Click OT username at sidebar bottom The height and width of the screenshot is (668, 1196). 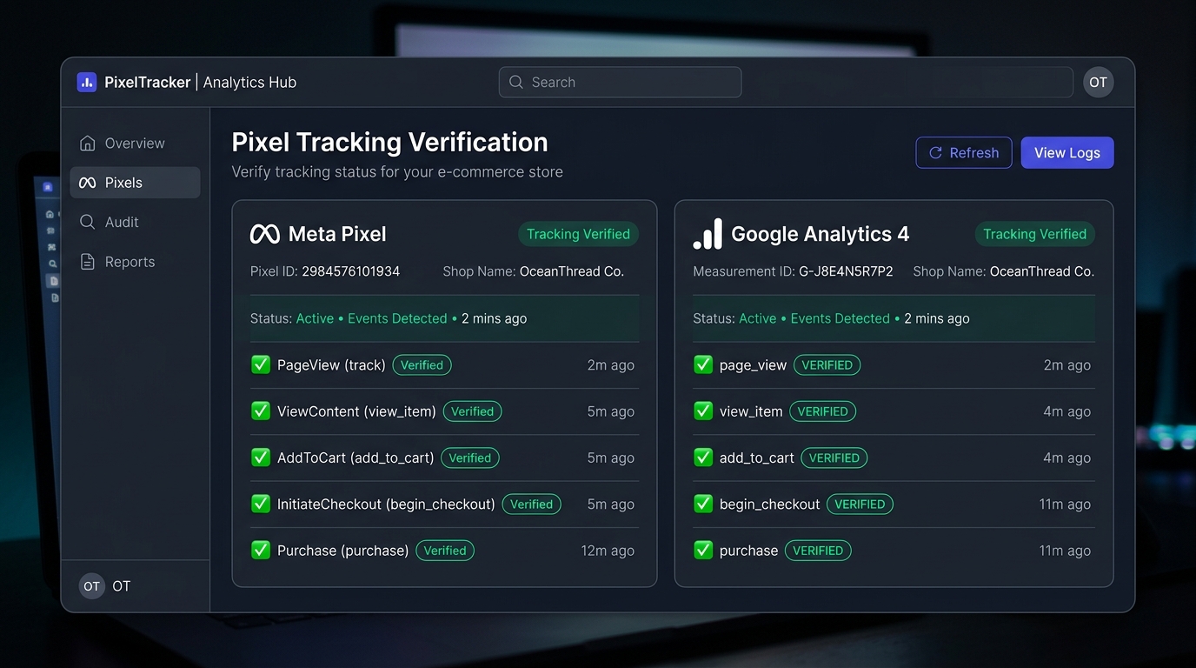pyautogui.click(x=121, y=586)
